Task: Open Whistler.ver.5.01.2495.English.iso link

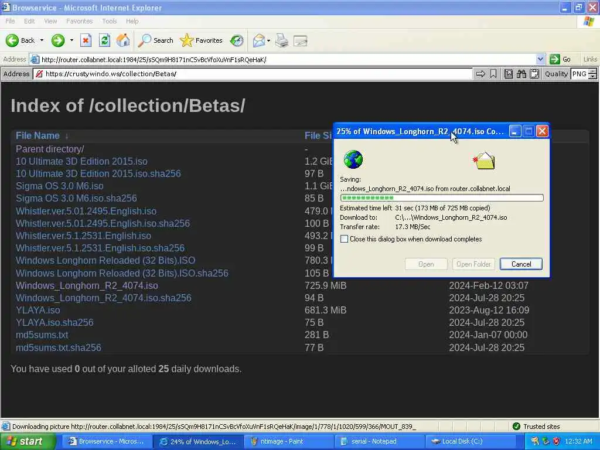Action: (x=86, y=211)
